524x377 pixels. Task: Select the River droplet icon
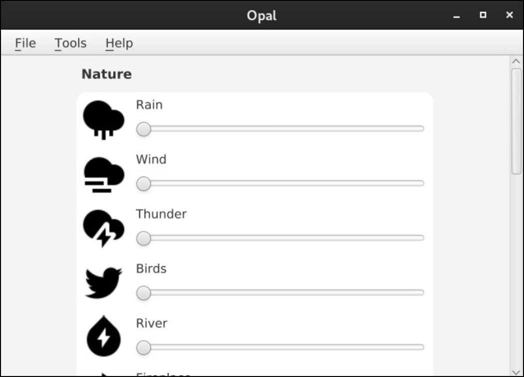(x=104, y=338)
